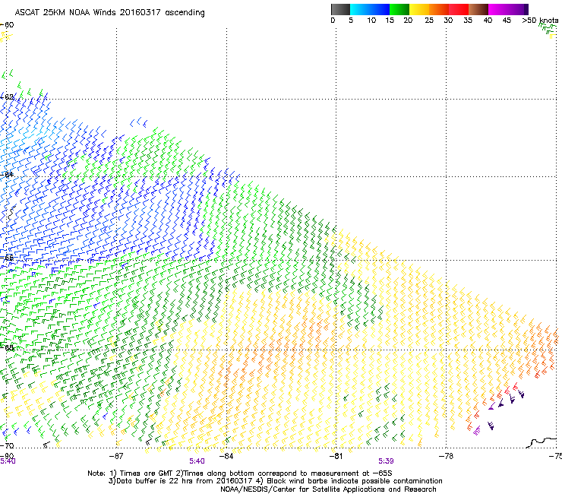Screen dimensions: 562x494
Task: Select the legend tick label '20'
Action: (x=409, y=21)
